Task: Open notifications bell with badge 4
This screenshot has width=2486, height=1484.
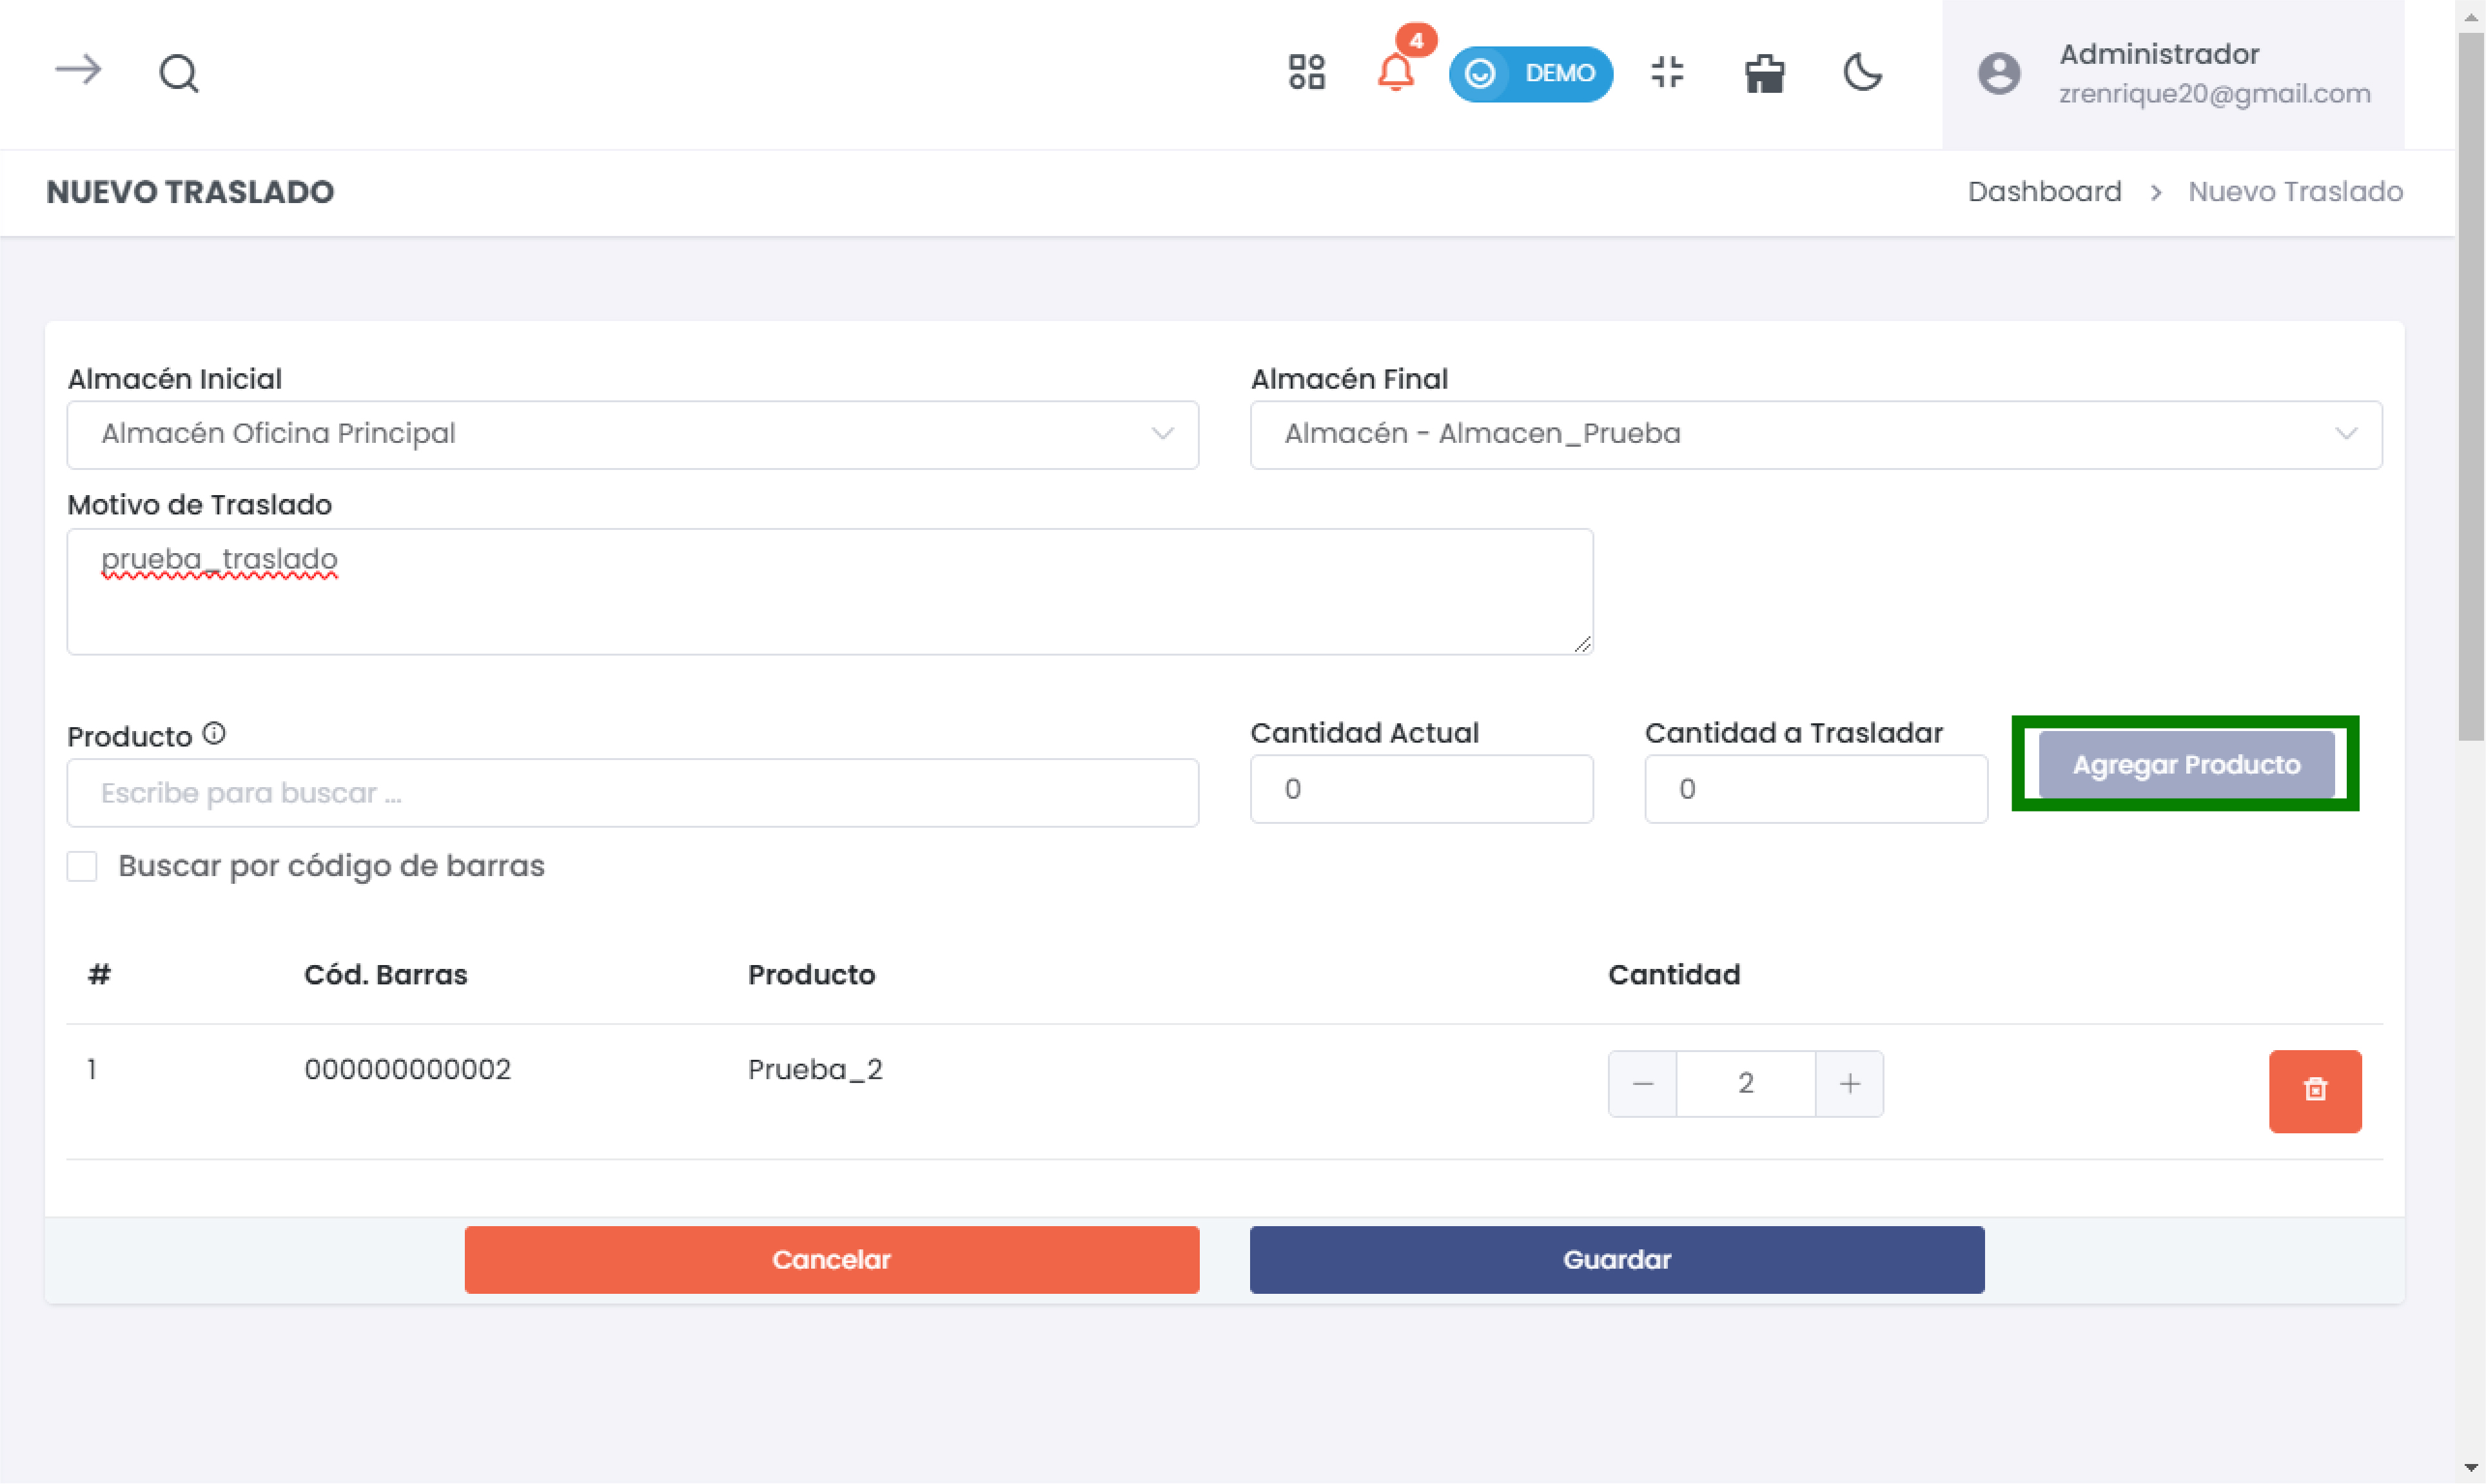Action: [x=1395, y=72]
